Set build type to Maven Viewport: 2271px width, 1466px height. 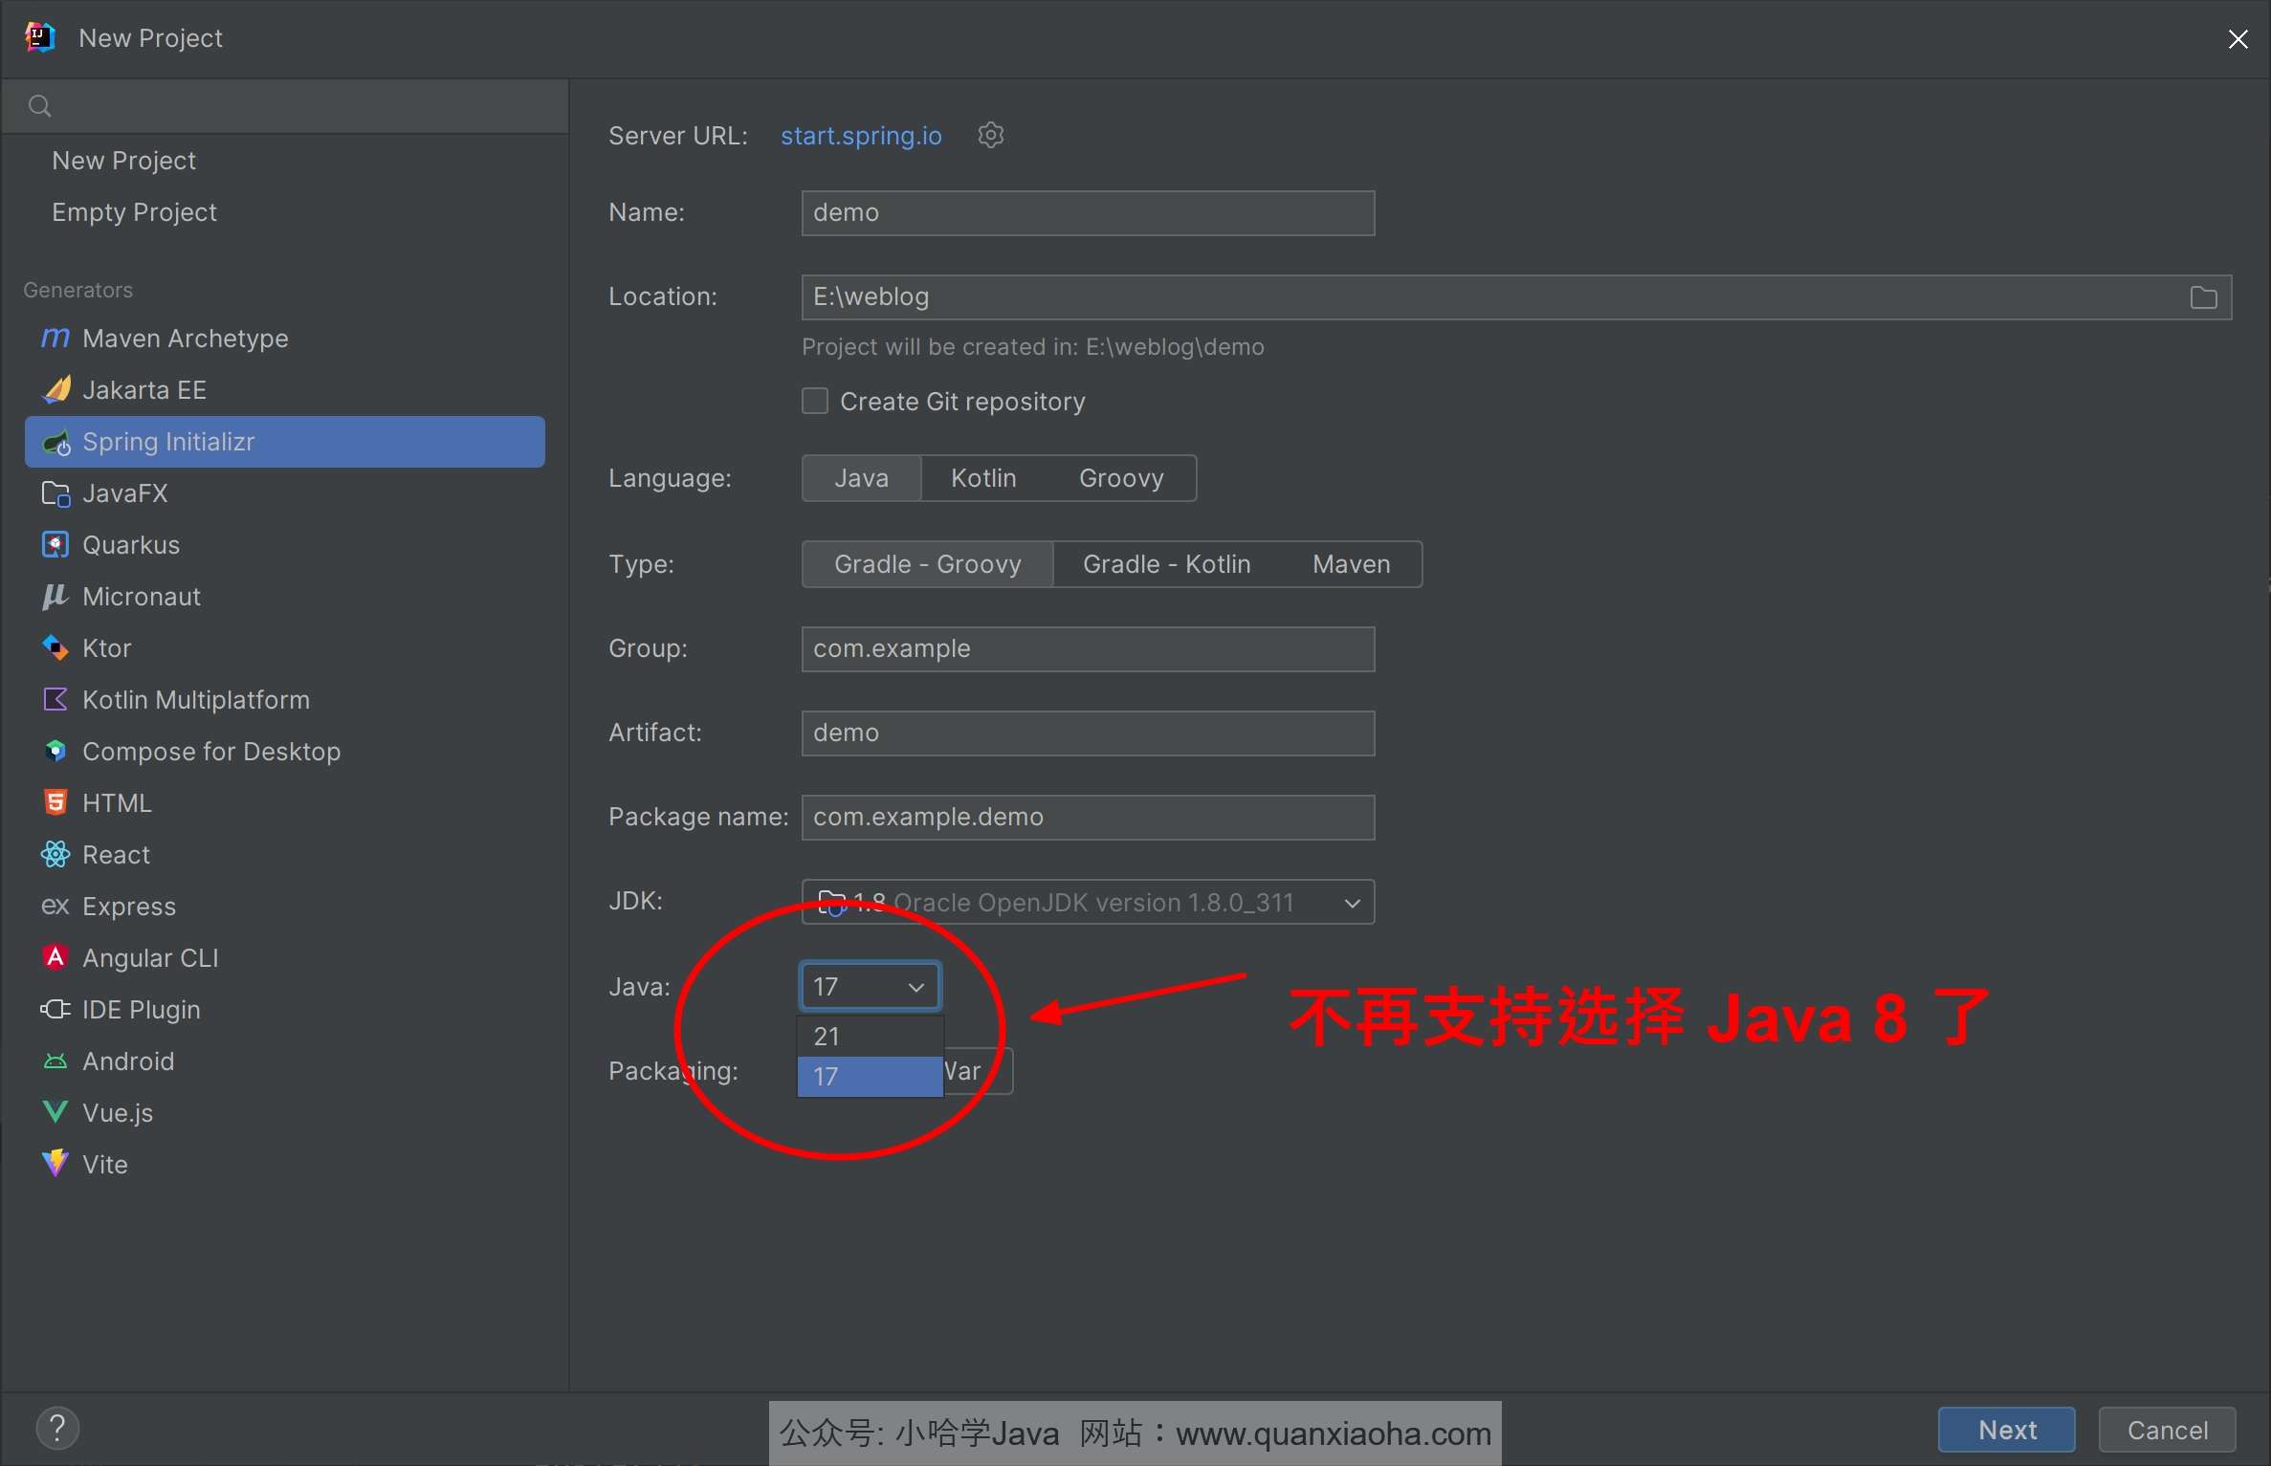point(1351,564)
